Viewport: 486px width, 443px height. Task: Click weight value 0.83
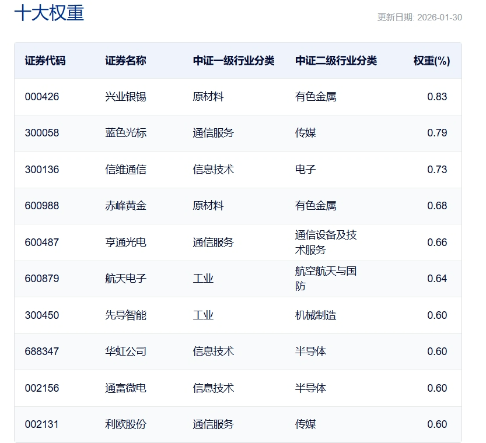click(x=437, y=97)
